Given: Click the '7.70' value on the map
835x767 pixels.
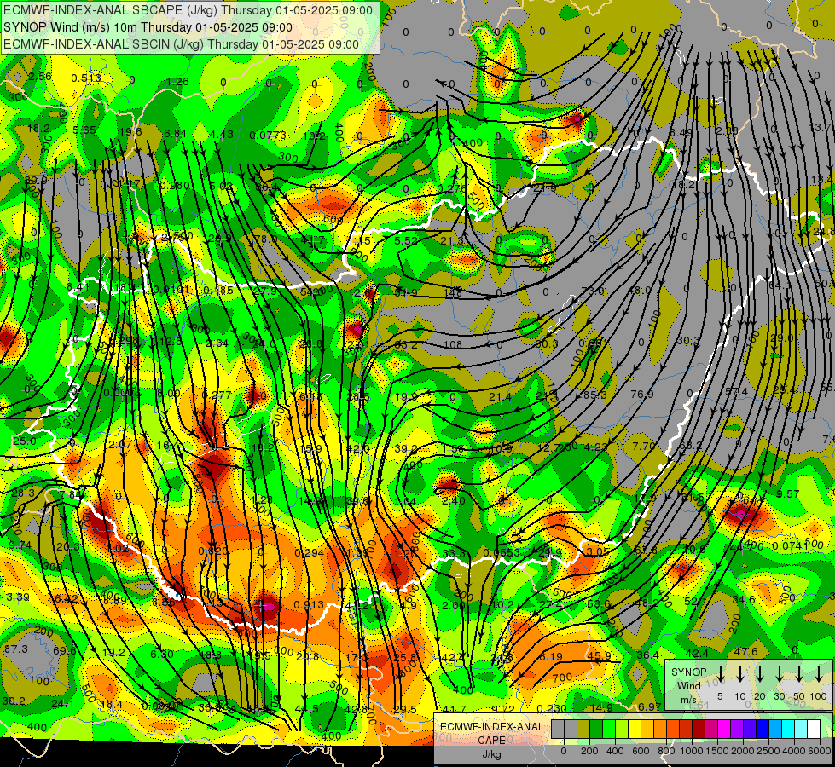Looking at the screenshot, I should (x=643, y=446).
